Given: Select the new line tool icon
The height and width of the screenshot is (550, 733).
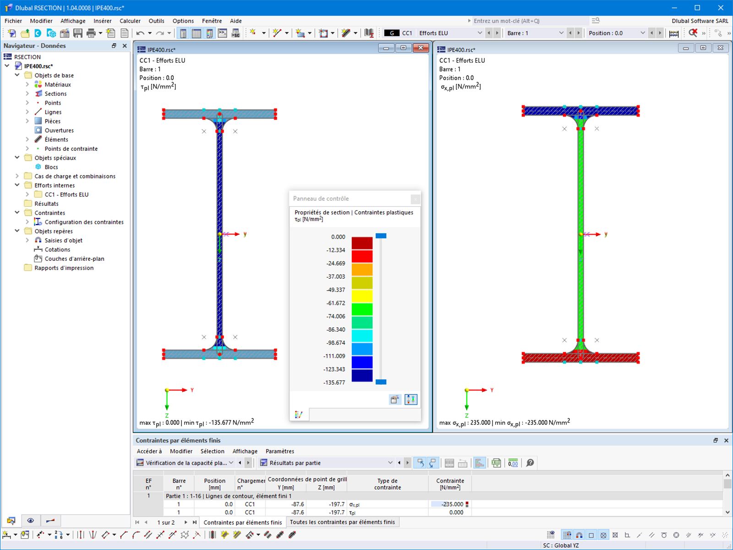Looking at the screenshot, I should (277, 33).
